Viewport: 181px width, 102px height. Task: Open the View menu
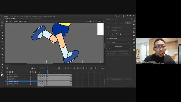(18, 16)
